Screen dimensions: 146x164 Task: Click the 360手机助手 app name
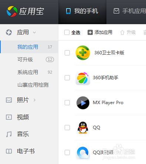click(106, 78)
